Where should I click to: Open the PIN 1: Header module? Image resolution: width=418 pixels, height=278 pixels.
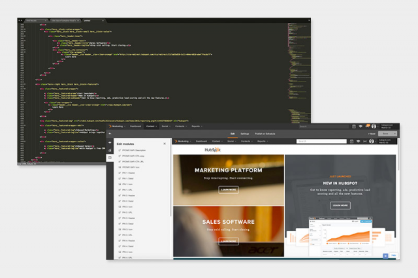point(133,173)
